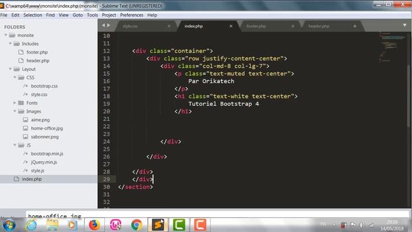Open bootstrap.css in the sidebar

(x=44, y=86)
